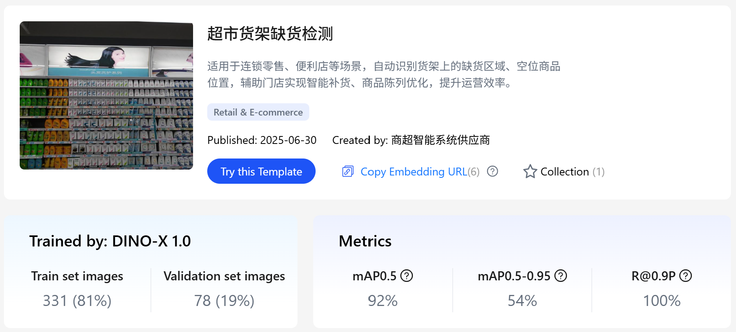Click the template description paragraph
736x332 pixels.
tap(384, 74)
